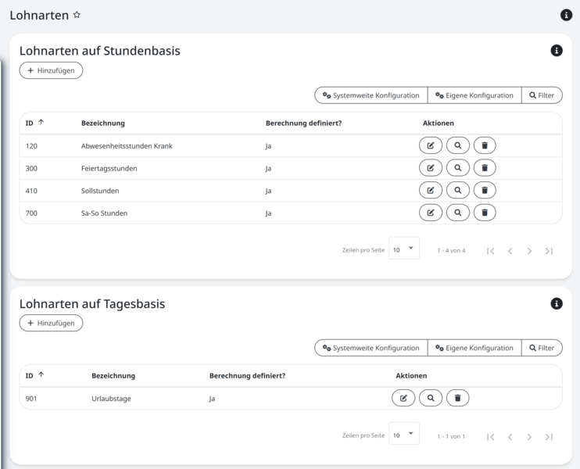Delete the Urlaubstage entry
580x469 pixels.
click(458, 399)
